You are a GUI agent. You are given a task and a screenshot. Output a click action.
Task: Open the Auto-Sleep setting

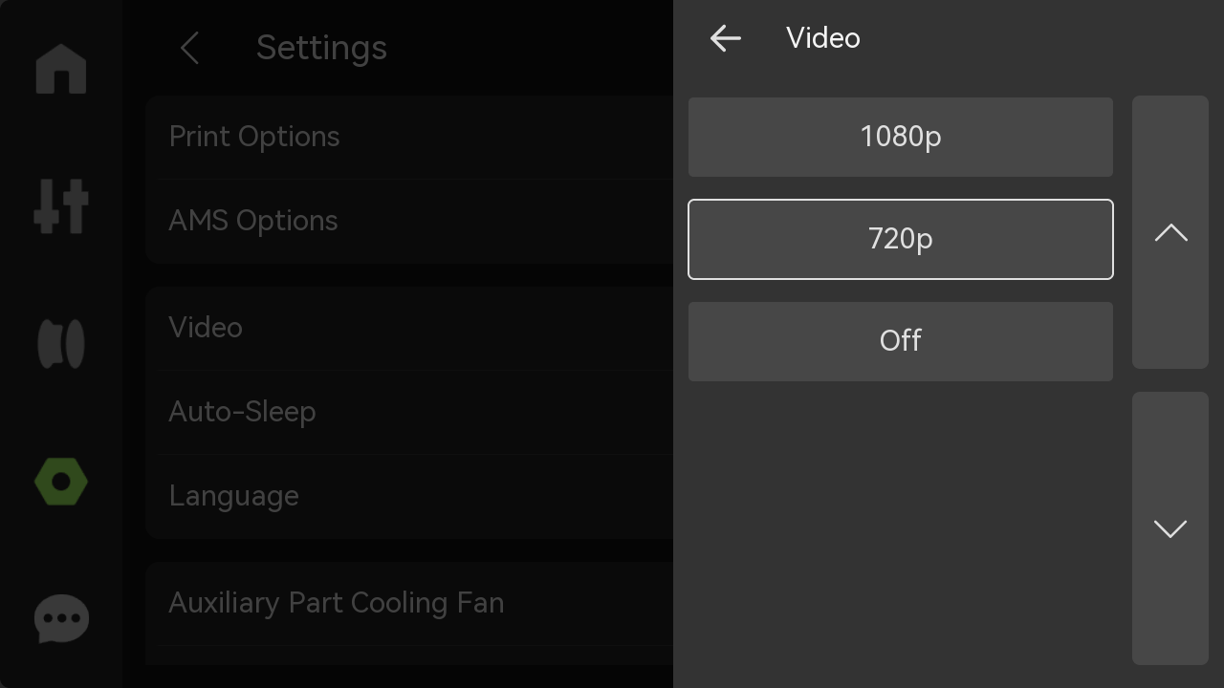tap(409, 412)
